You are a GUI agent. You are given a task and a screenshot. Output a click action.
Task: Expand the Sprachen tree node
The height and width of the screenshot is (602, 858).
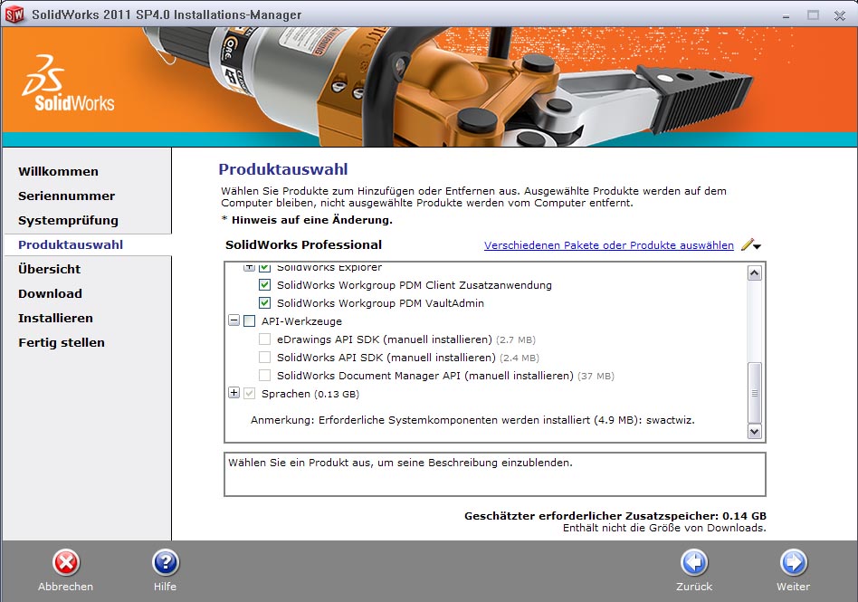coord(234,393)
